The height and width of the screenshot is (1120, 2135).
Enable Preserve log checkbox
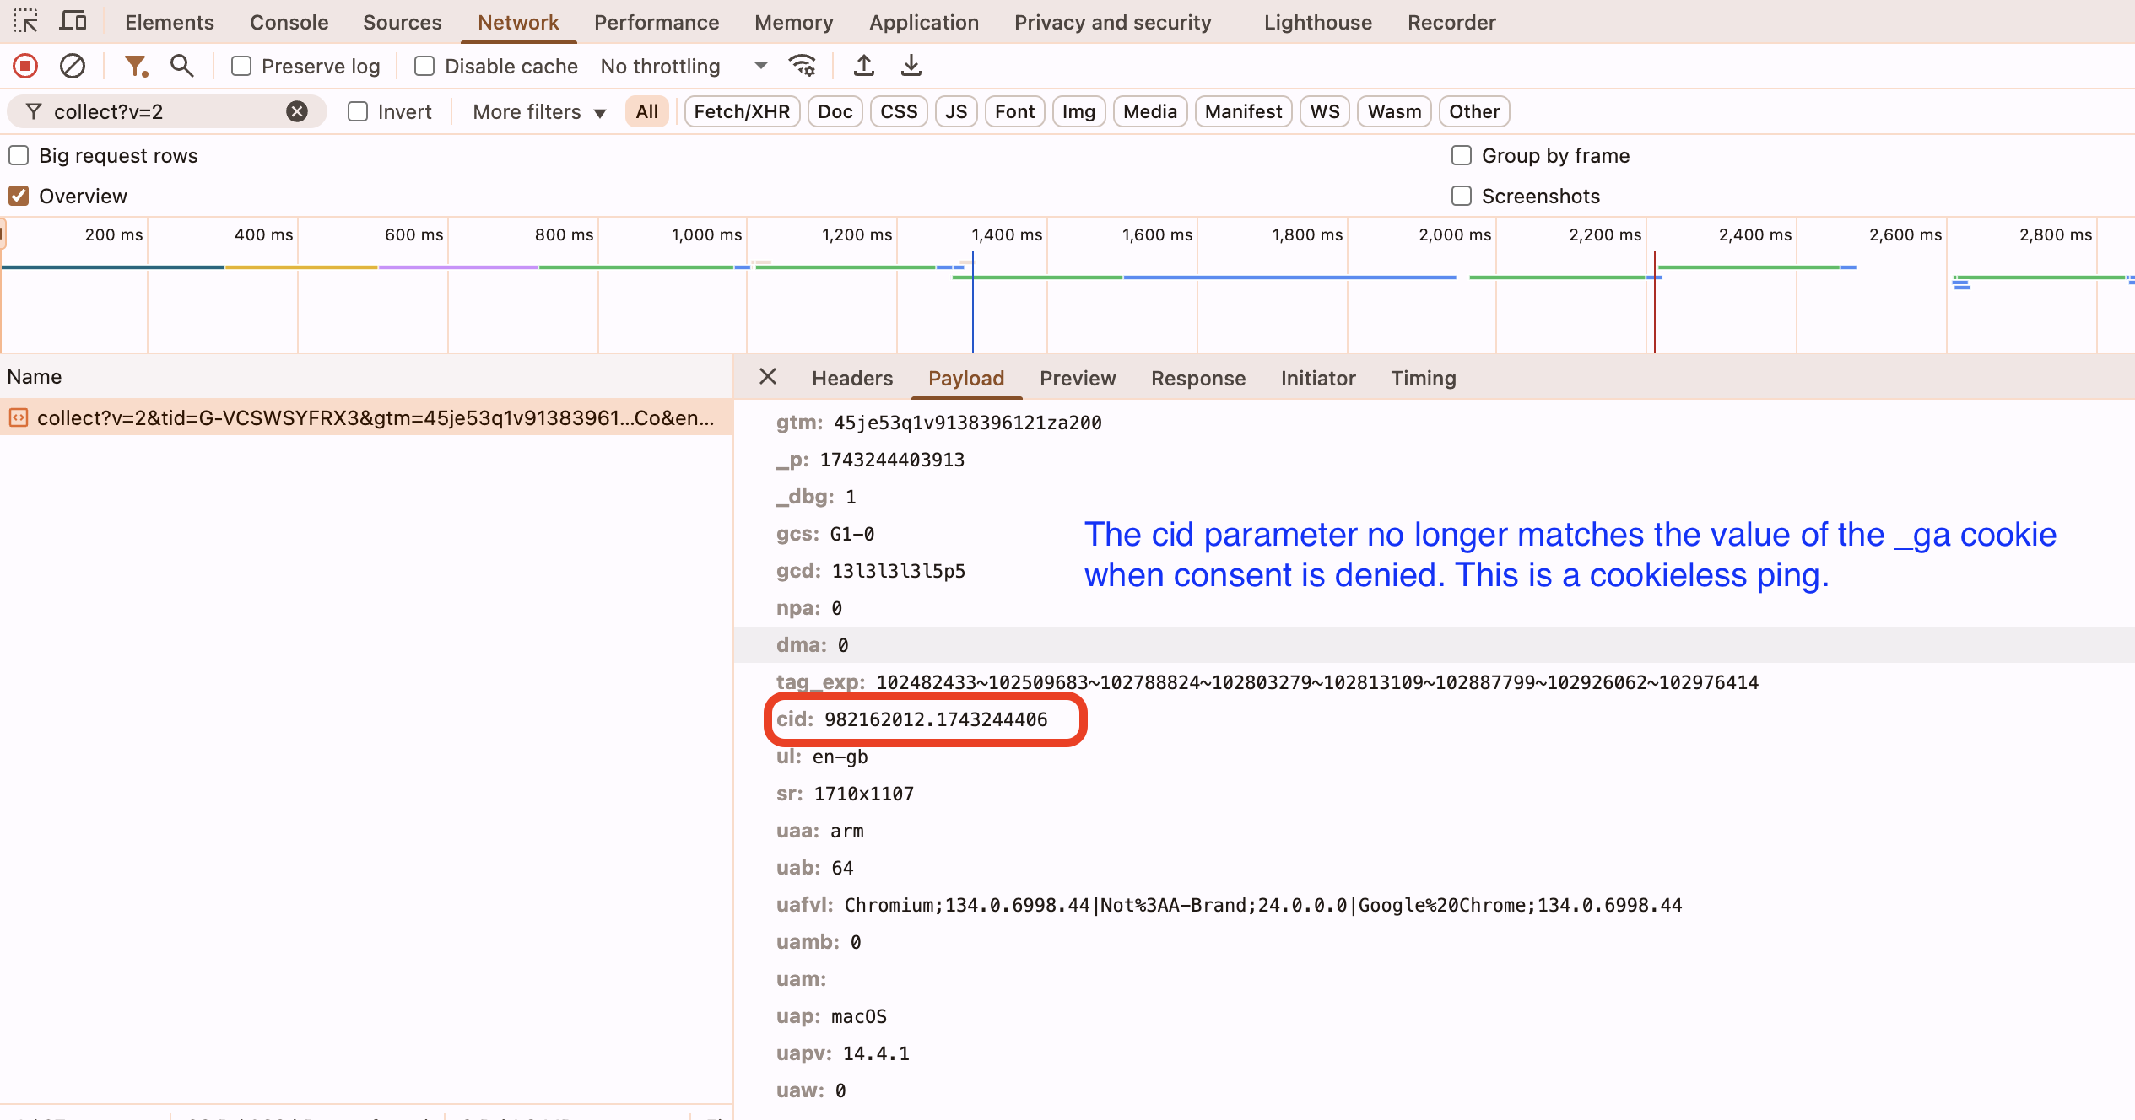coord(241,66)
